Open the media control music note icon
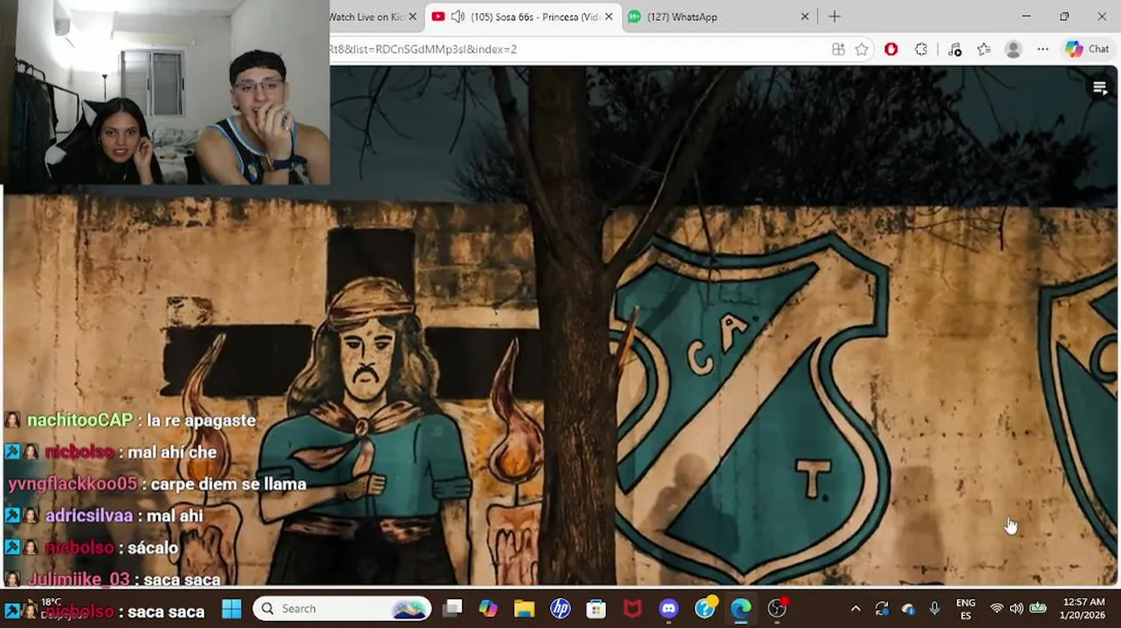This screenshot has width=1121, height=628. (x=954, y=50)
